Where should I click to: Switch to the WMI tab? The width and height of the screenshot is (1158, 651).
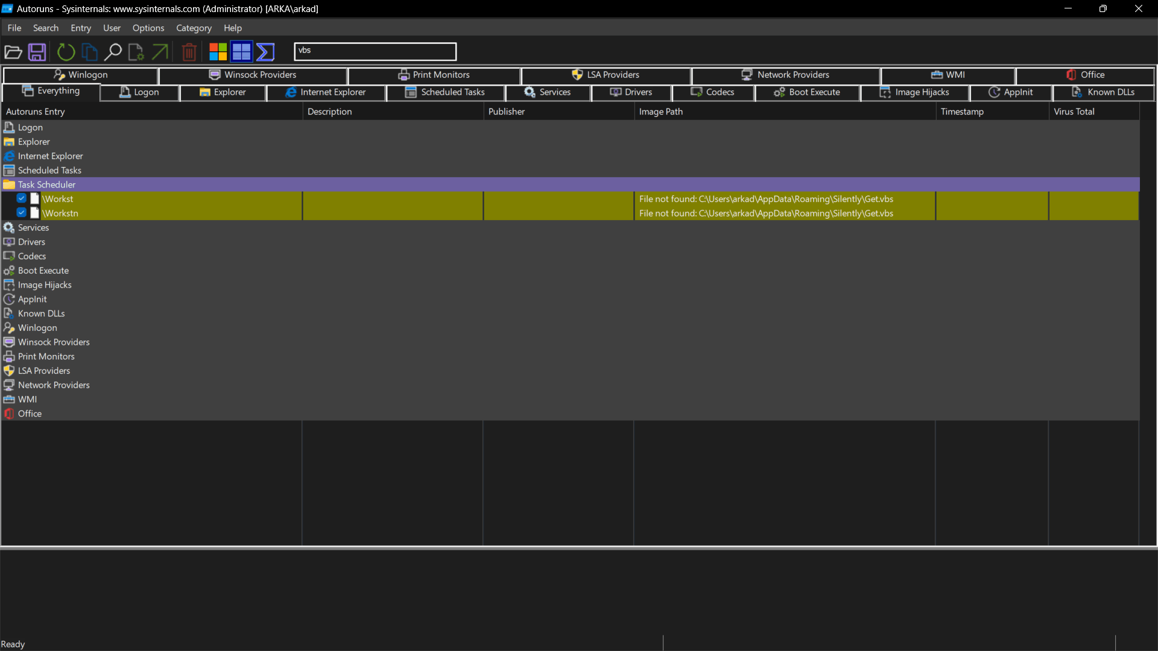tap(948, 75)
